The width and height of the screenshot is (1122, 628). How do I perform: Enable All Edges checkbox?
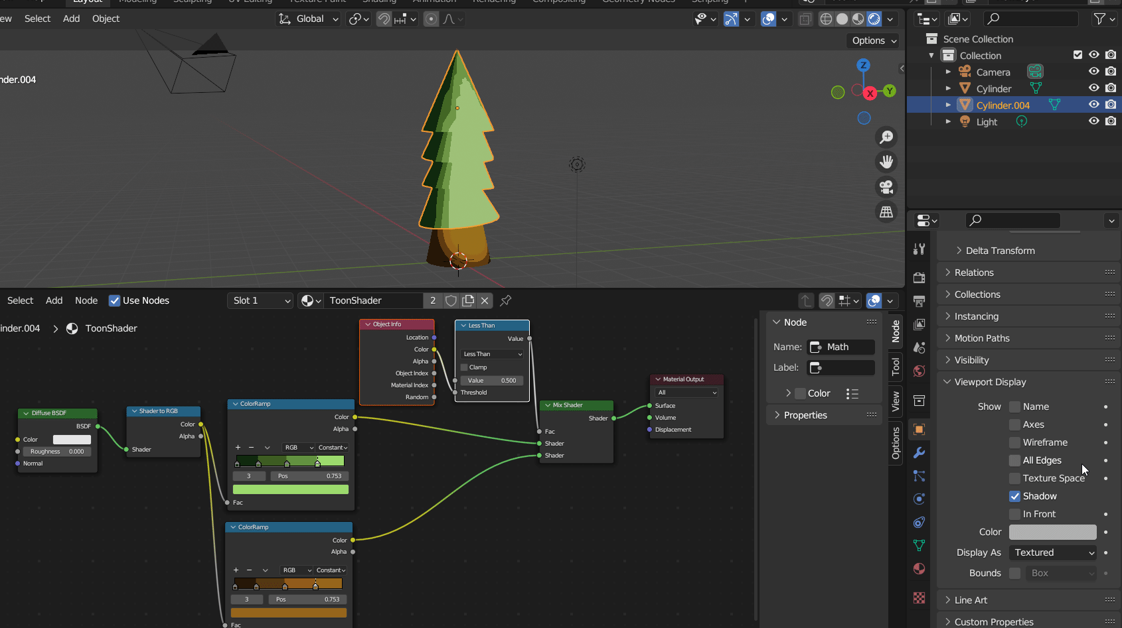coord(1014,460)
